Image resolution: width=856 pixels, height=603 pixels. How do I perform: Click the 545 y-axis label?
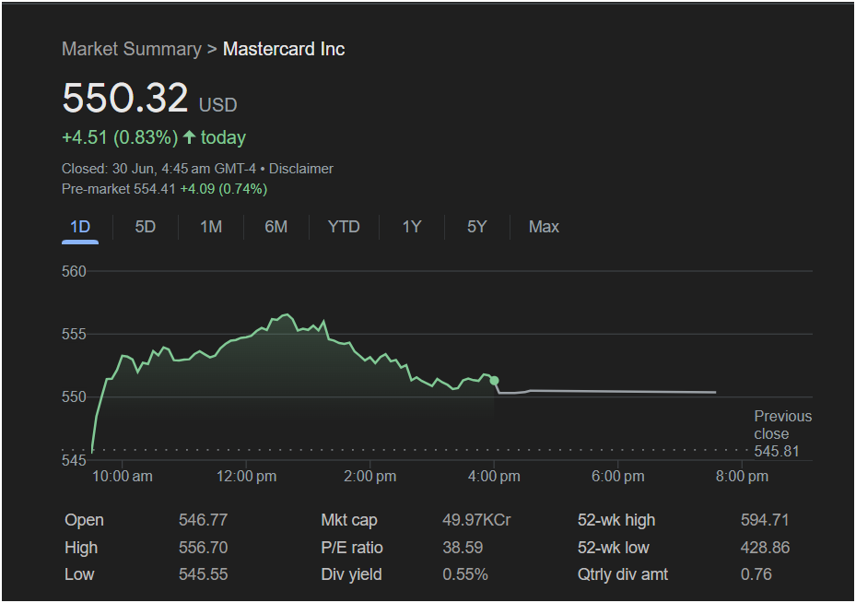point(74,460)
